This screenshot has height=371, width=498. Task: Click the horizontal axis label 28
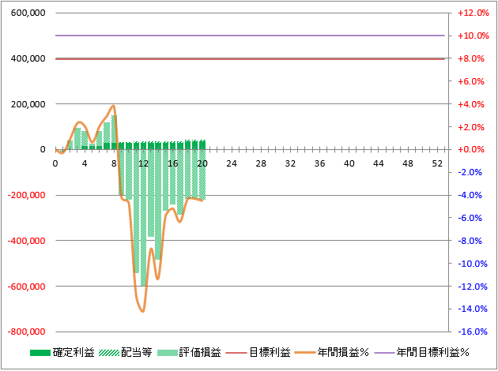pyautogui.click(x=261, y=163)
